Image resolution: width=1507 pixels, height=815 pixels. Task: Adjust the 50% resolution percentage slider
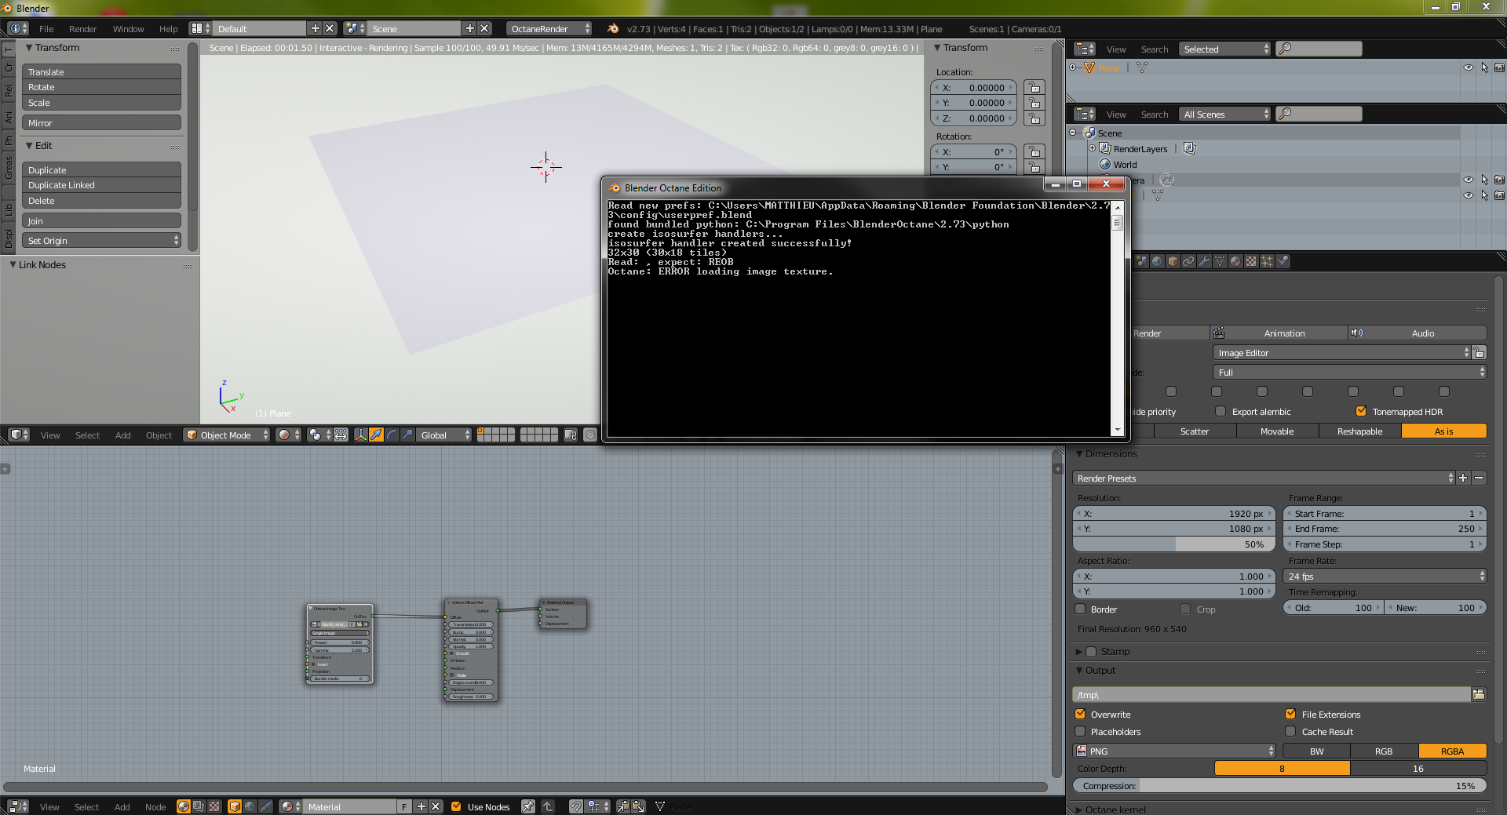point(1174,544)
